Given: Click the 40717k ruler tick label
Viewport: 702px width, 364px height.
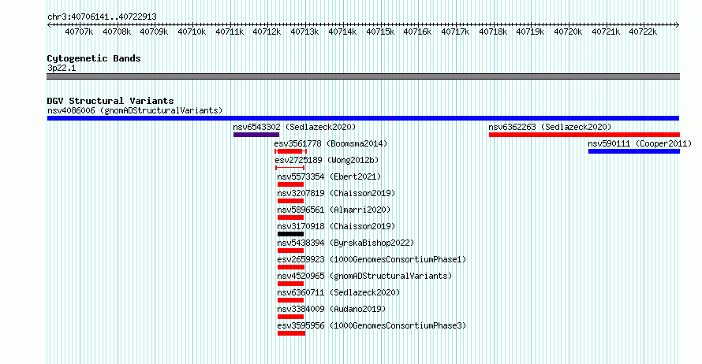Looking at the screenshot, I should tap(455, 32).
